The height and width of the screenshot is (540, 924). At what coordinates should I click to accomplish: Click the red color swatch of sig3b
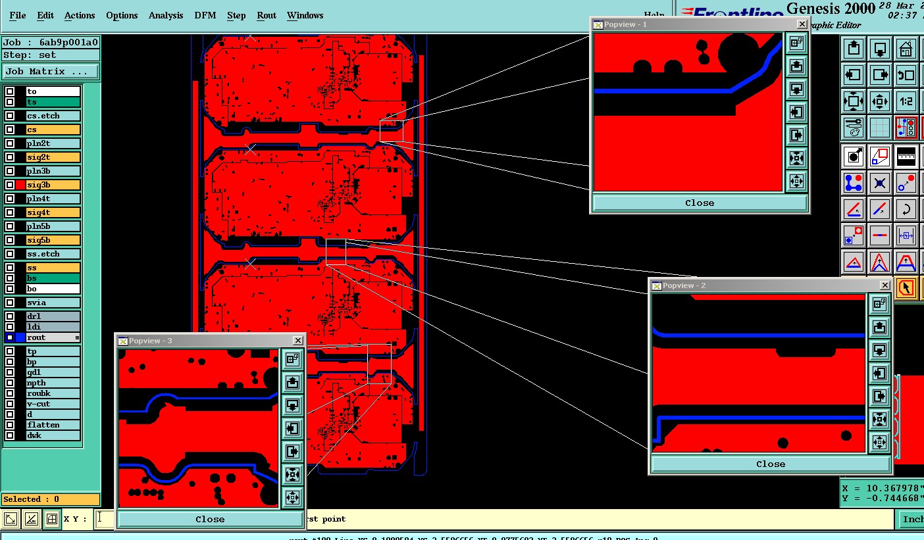pos(20,185)
